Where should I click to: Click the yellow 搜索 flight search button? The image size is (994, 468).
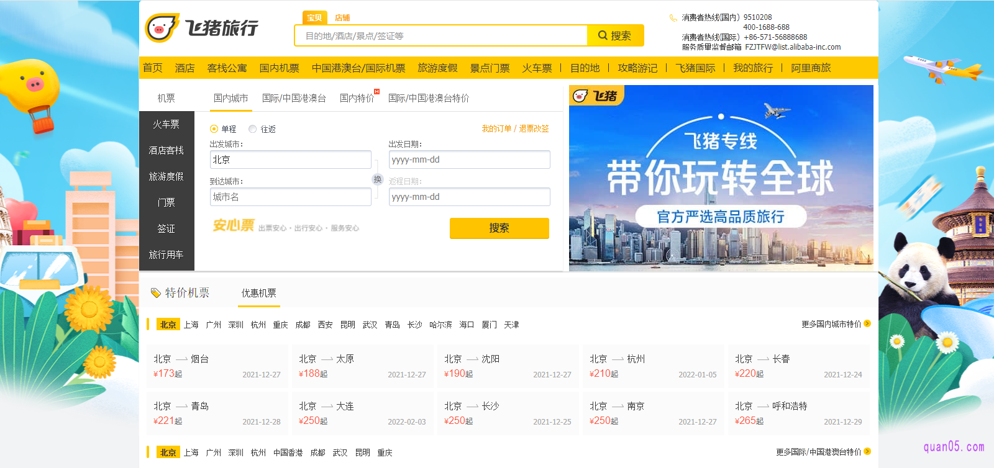pos(499,228)
